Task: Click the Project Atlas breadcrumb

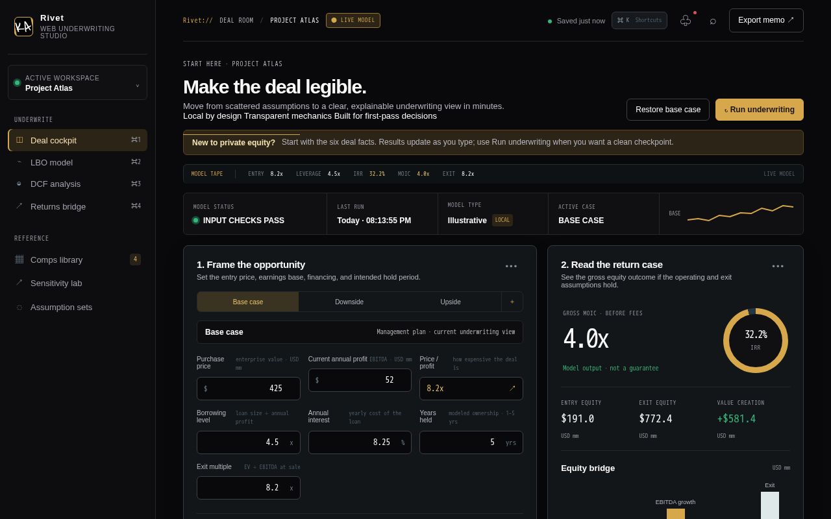Action: (295, 21)
